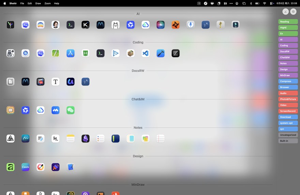Image resolution: width=300 pixels, height=195 pixels.
Task: Open the green pencil editor in Coding
Action: [56, 53]
